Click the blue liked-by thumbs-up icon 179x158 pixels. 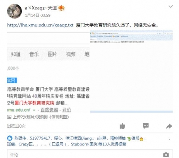coord(10,138)
